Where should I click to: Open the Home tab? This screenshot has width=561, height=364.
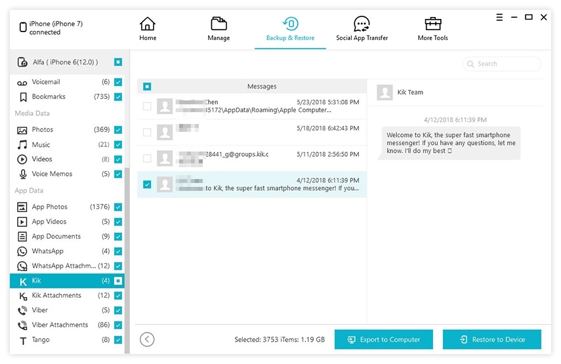click(x=148, y=29)
